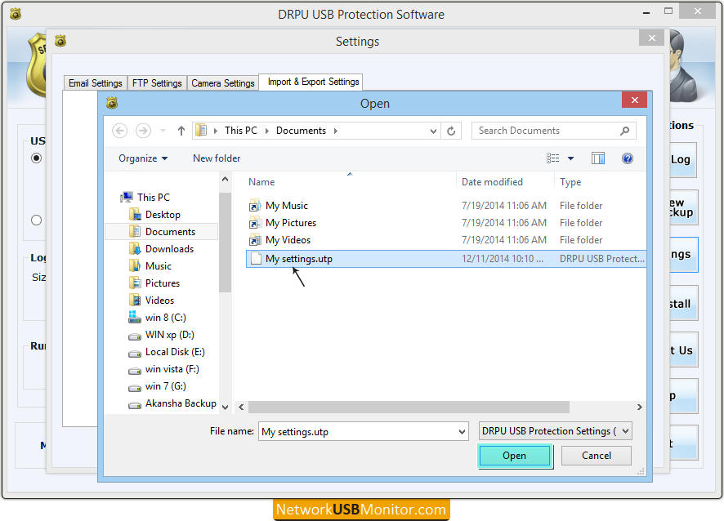This screenshot has width=724, height=521.
Task: Click the Videos folder icon in tree
Action: click(135, 301)
